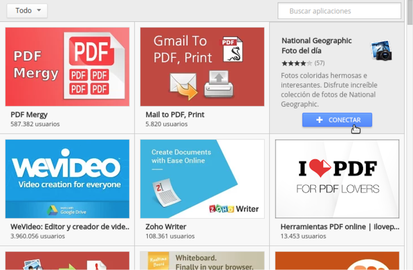Image resolution: width=413 pixels, height=270 pixels.
Task: Click the 108.361 usuarios text
Action: (x=170, y=236)
